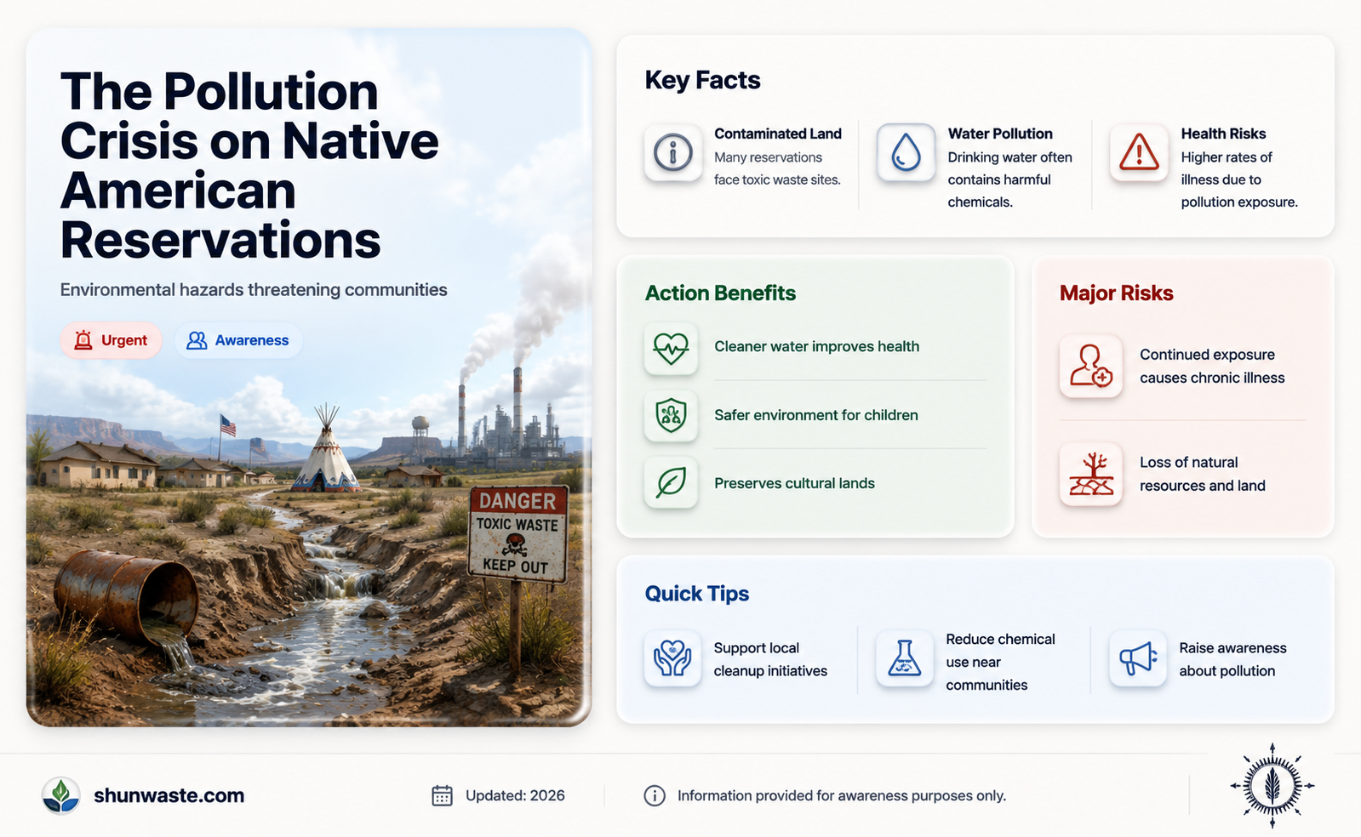Click the feather compass emblem
The image size is (1361, 837).
1272,785
